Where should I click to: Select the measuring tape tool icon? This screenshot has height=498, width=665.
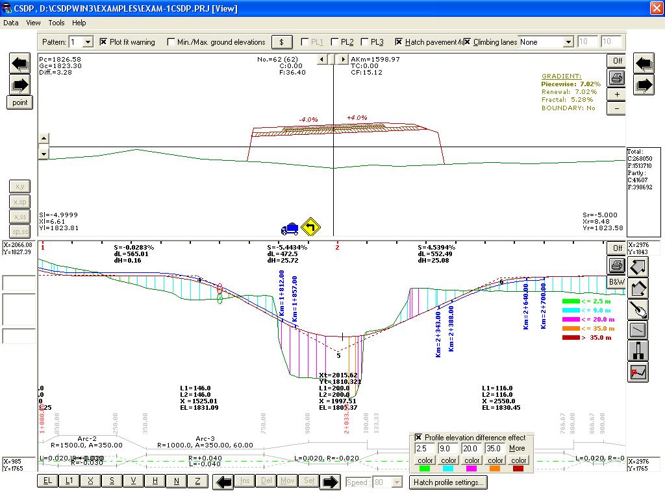638,309
